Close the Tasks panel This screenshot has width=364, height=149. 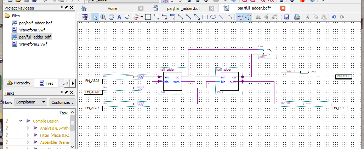(72, 93)
